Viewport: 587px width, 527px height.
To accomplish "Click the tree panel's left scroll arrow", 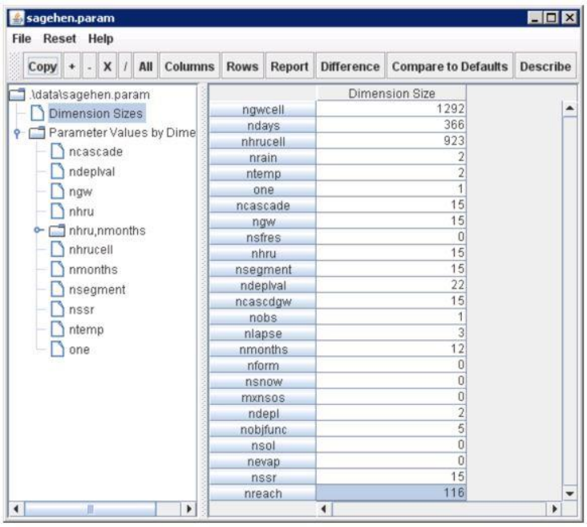I will (x=16, y=509).
